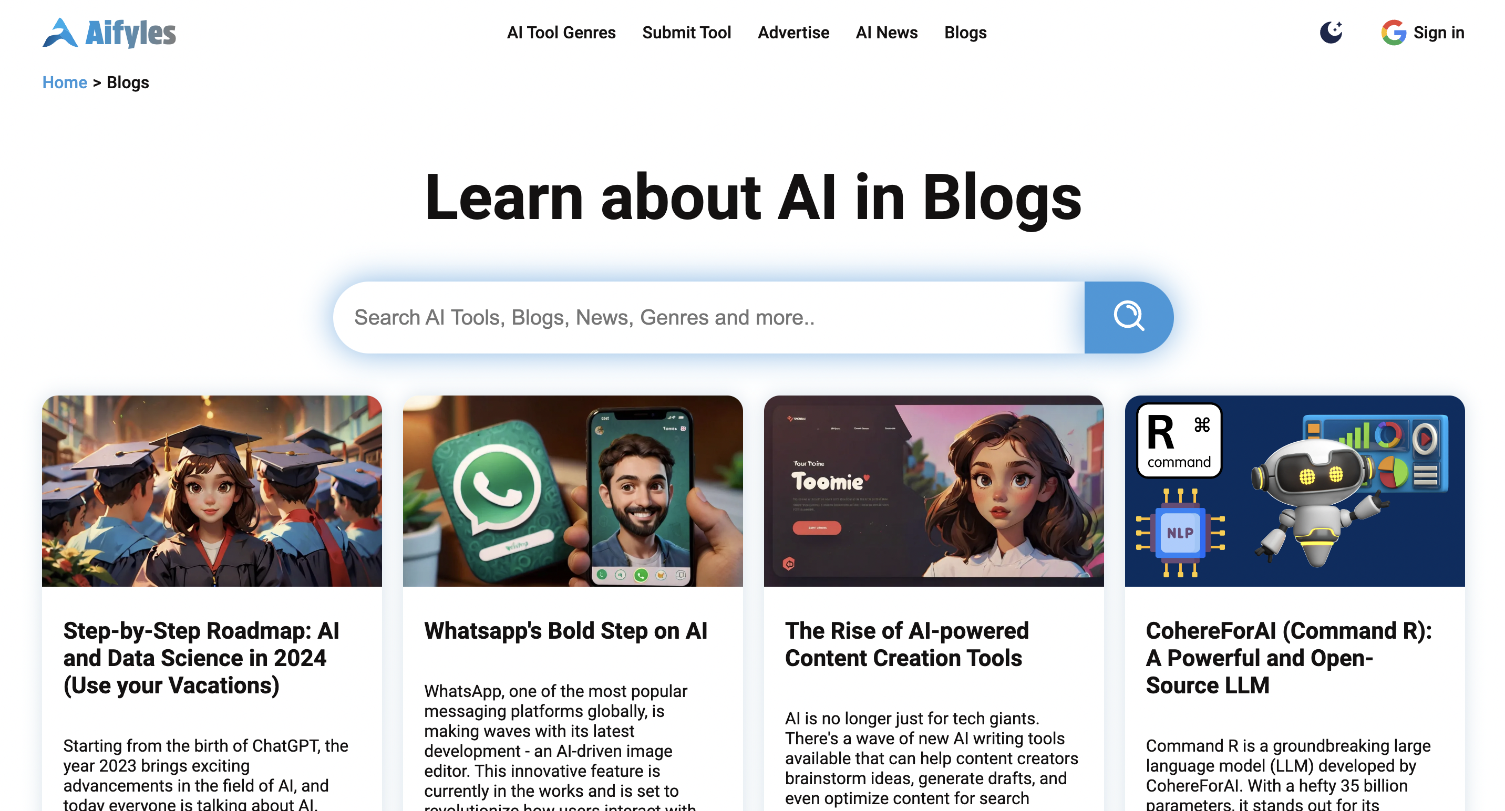
Task: Go to the Advertise page
Action: coord(793,33)
